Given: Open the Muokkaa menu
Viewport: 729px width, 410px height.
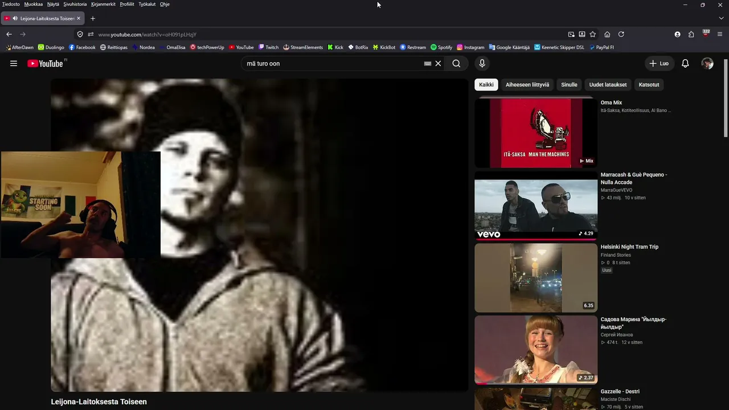Looking at the screenshot, I should (34, 4).
